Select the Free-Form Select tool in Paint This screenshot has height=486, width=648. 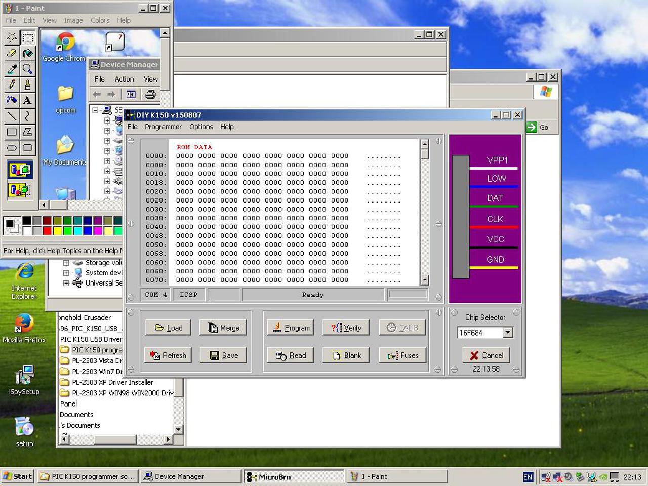tap(12, 37)
